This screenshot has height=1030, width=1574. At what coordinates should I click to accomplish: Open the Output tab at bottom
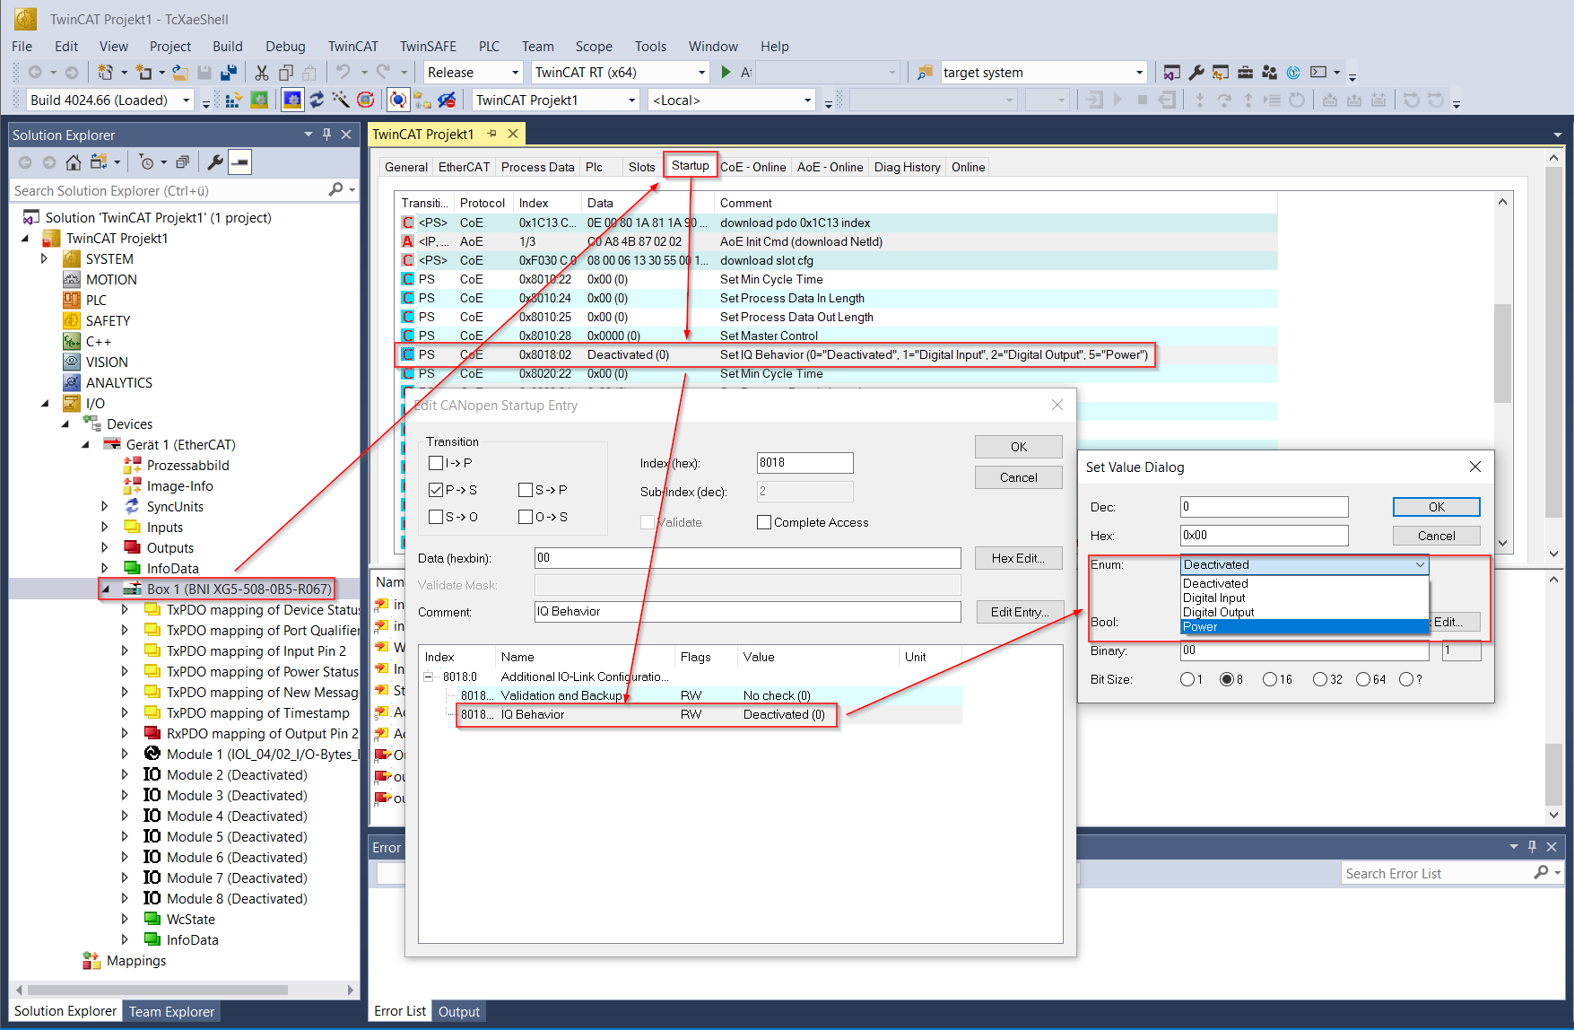click(458, 1011)
